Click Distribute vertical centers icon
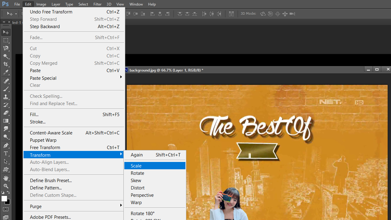Viewport: 391px width, 220px height. [x=187, y=14]
